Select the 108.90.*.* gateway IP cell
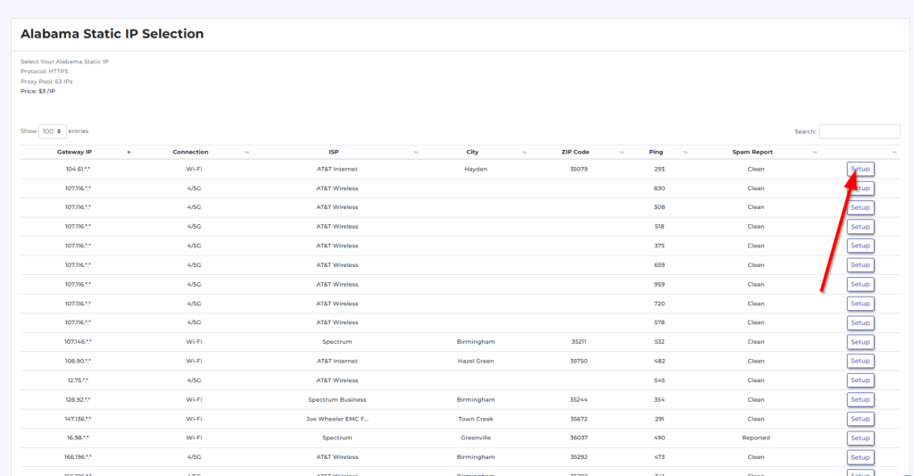This screenshot has height=476, width=914. (78, 361)
